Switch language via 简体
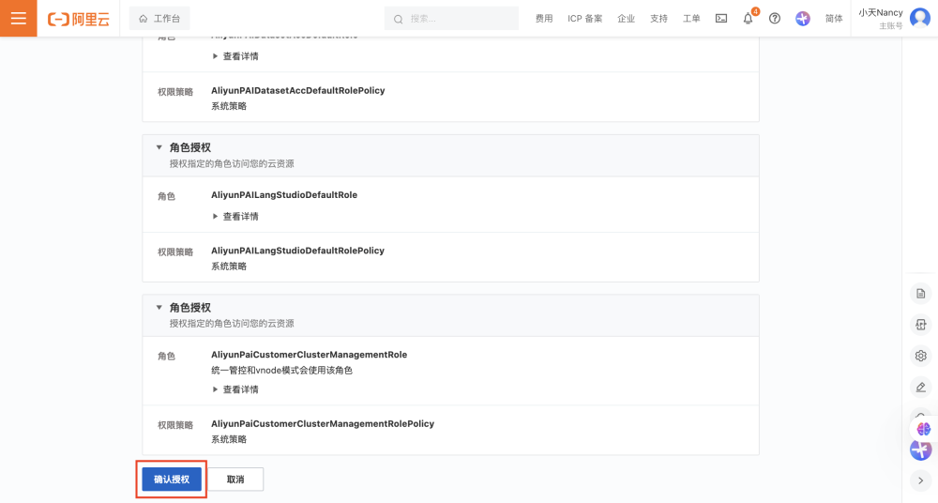938x503 pixels. 834,19
